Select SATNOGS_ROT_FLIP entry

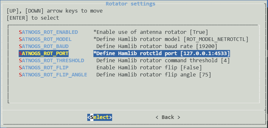click(x=43, y=68)
